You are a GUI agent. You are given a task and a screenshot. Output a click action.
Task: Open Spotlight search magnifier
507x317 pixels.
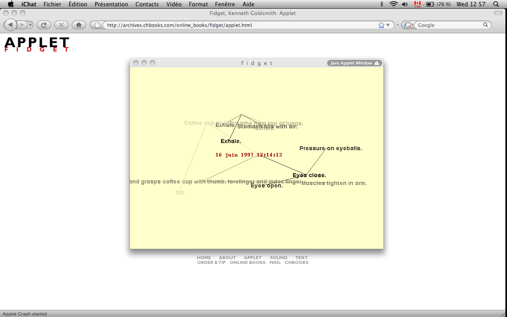tap(496, 4)
